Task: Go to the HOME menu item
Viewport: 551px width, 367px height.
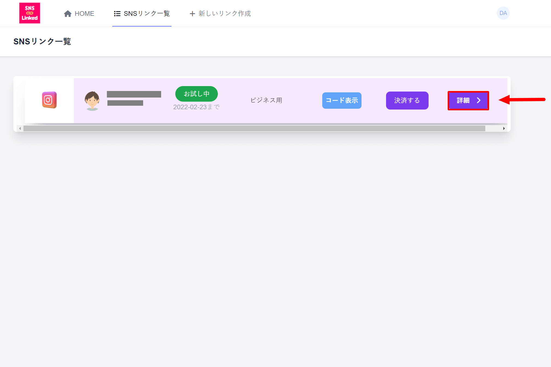Action: point(84,14)
